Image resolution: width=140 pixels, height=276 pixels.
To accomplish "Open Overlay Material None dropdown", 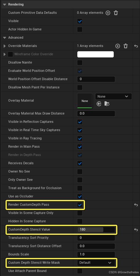I will [x=113, y=96].
